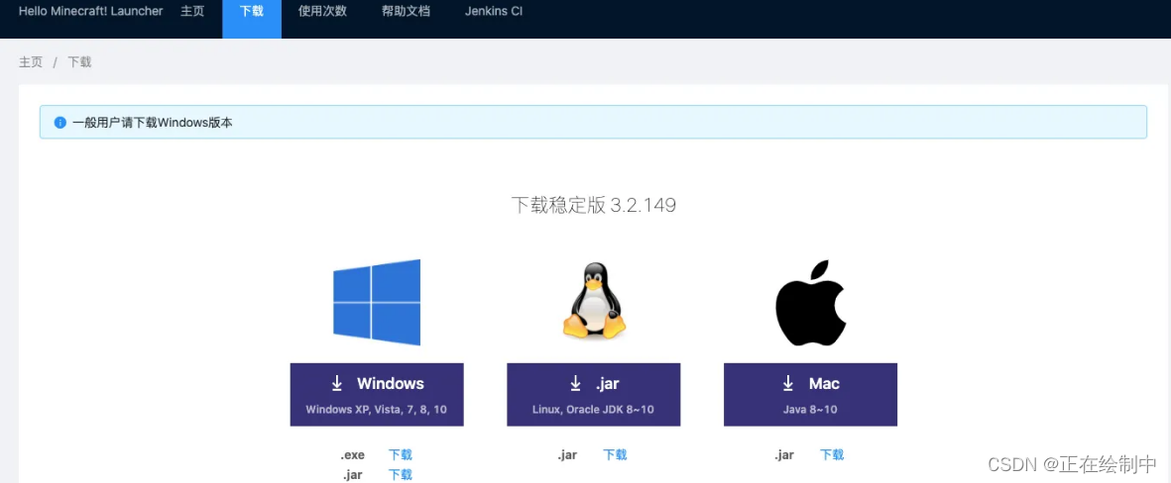Click the download arrow icon on .jar button

[576, 383]
